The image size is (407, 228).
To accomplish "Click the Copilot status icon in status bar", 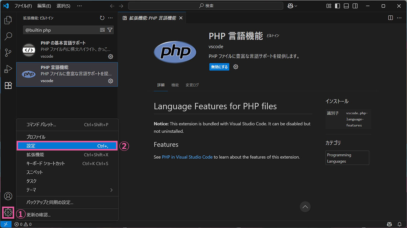I will click(390, 224).
